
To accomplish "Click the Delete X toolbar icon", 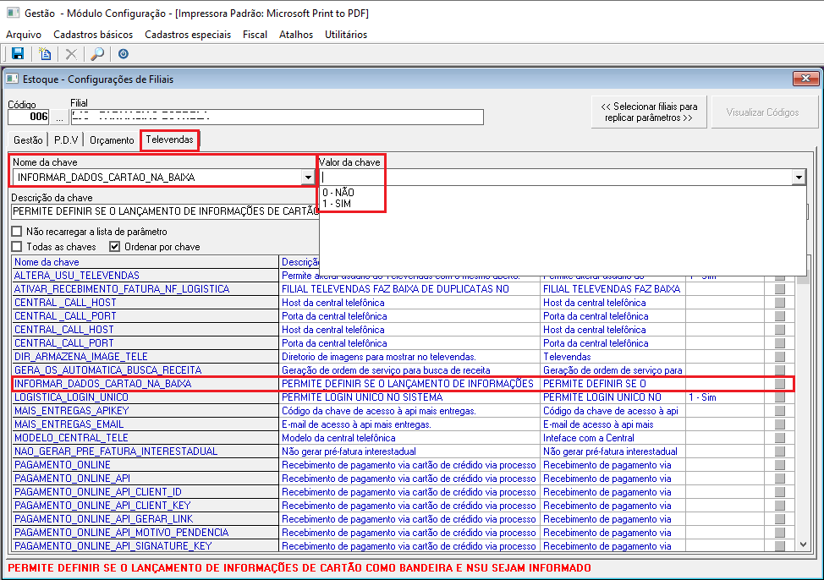I will click(x=72, y=54).
